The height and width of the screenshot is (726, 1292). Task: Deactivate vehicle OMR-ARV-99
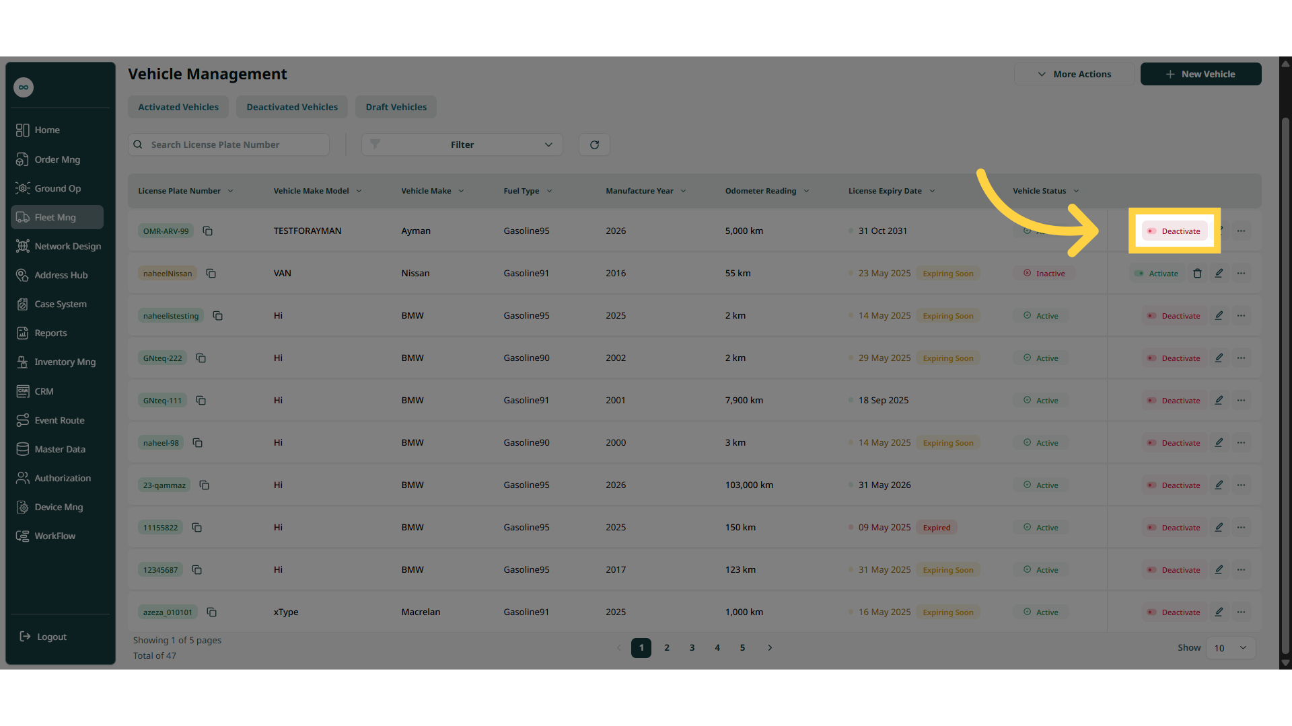pos(1174,231)
